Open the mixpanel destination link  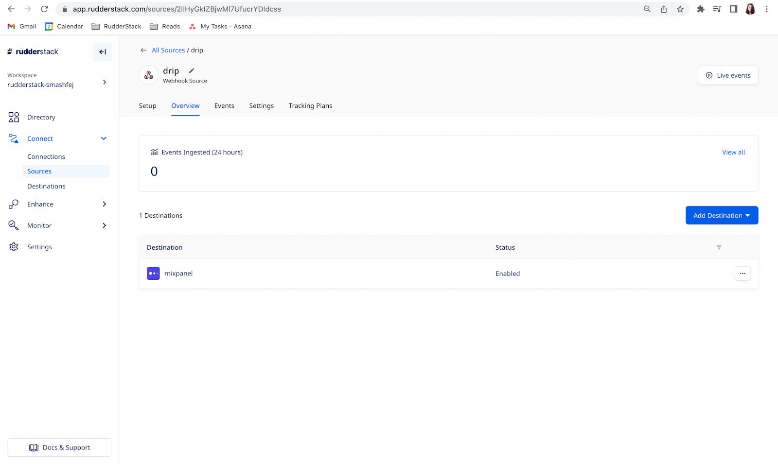coord(178,274)
